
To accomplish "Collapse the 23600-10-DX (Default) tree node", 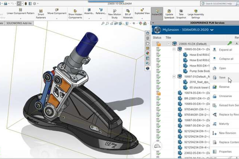I will click(x=169, y=44).
